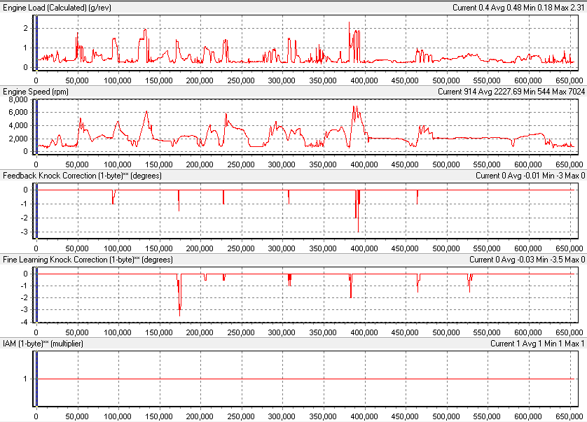The height and width of the screenshot is (422, 587).
Task: Click the cursor bar at left of IAM graph
Action: click(x=36, y=378)
